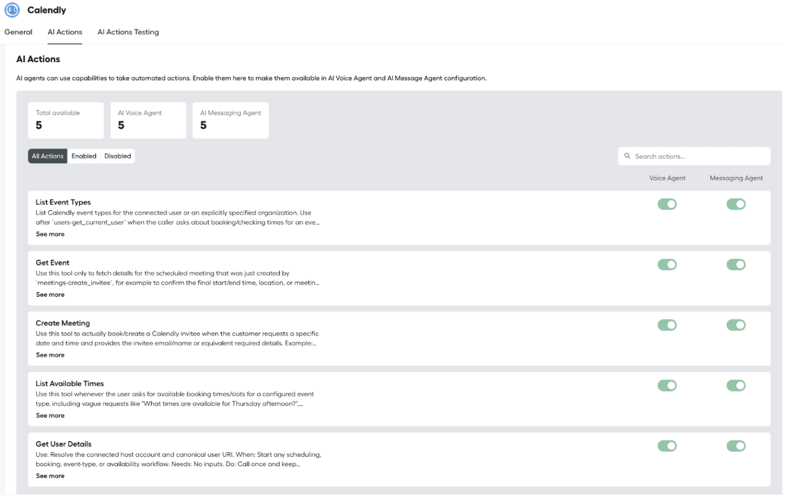
Task: Click the Get User Details title
Action: (64, 444)
